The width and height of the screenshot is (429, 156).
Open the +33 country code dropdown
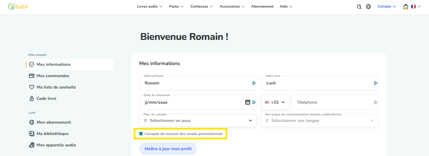[x=275, y=102]
